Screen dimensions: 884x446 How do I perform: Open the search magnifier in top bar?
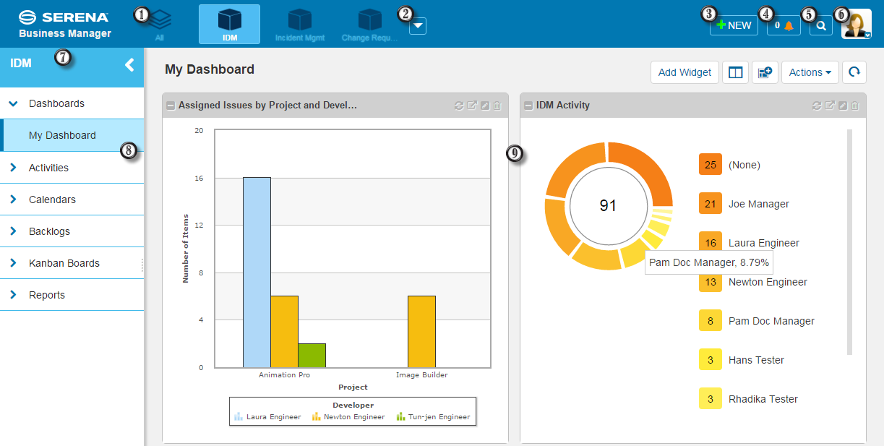point(821,25)
